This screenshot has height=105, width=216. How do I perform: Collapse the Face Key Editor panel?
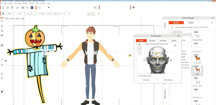point(178,36)
